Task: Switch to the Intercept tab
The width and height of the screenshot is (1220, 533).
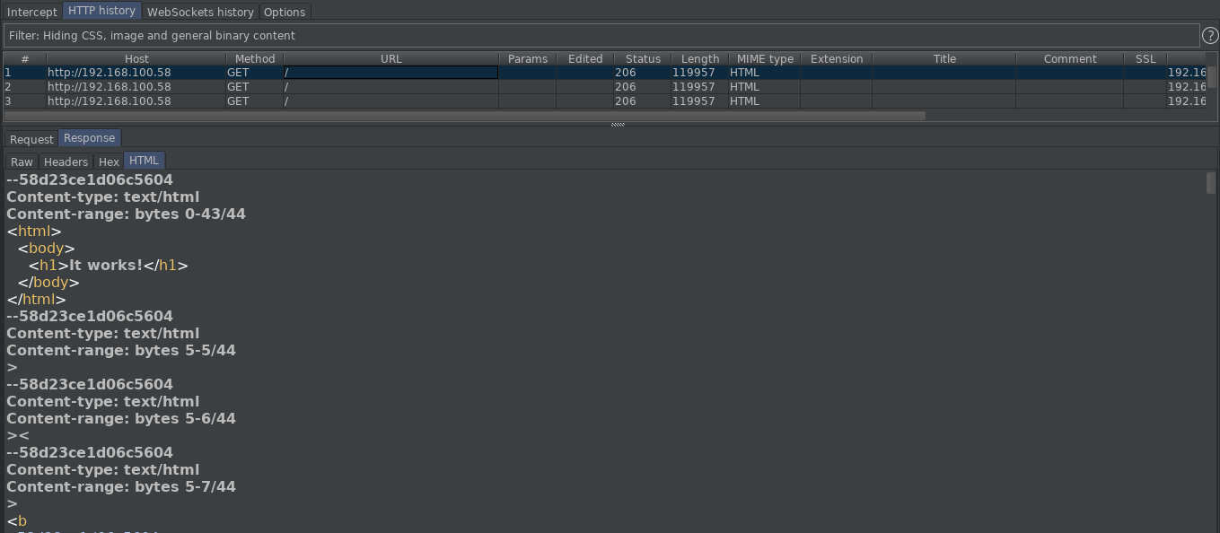Action: point(32,13)
